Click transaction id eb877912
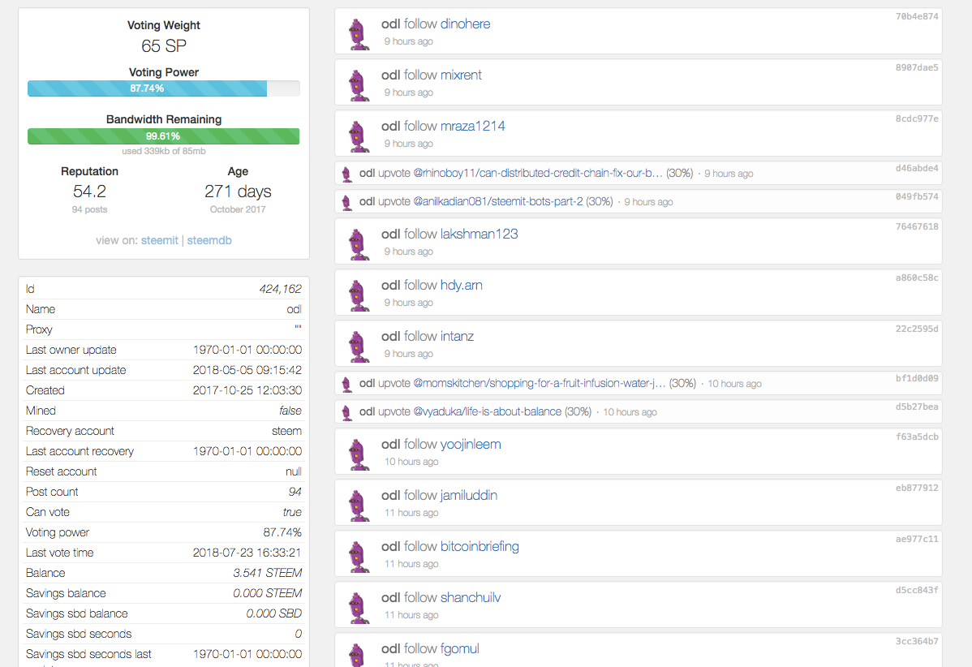The image size is (972, 667). tap(916, 488)
